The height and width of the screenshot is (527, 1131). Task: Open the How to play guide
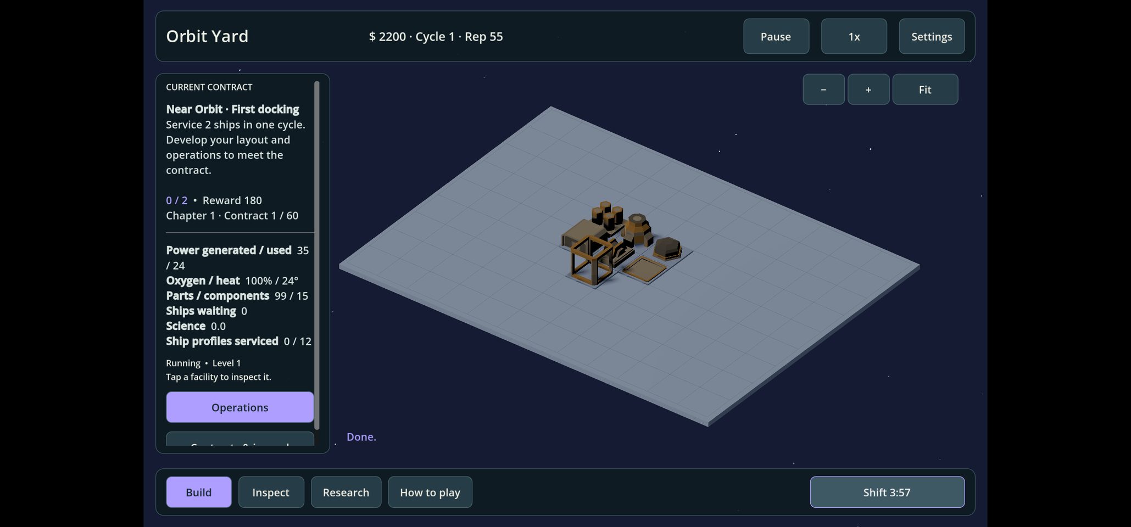coord(430,492)
